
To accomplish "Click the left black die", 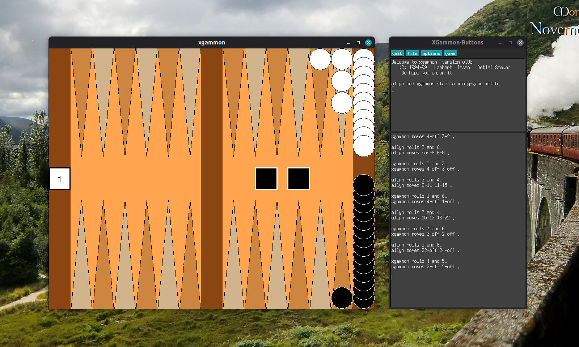I will (x=266, y=179).
